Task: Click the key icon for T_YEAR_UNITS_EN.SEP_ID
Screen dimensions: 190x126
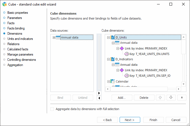Action: 126,76
